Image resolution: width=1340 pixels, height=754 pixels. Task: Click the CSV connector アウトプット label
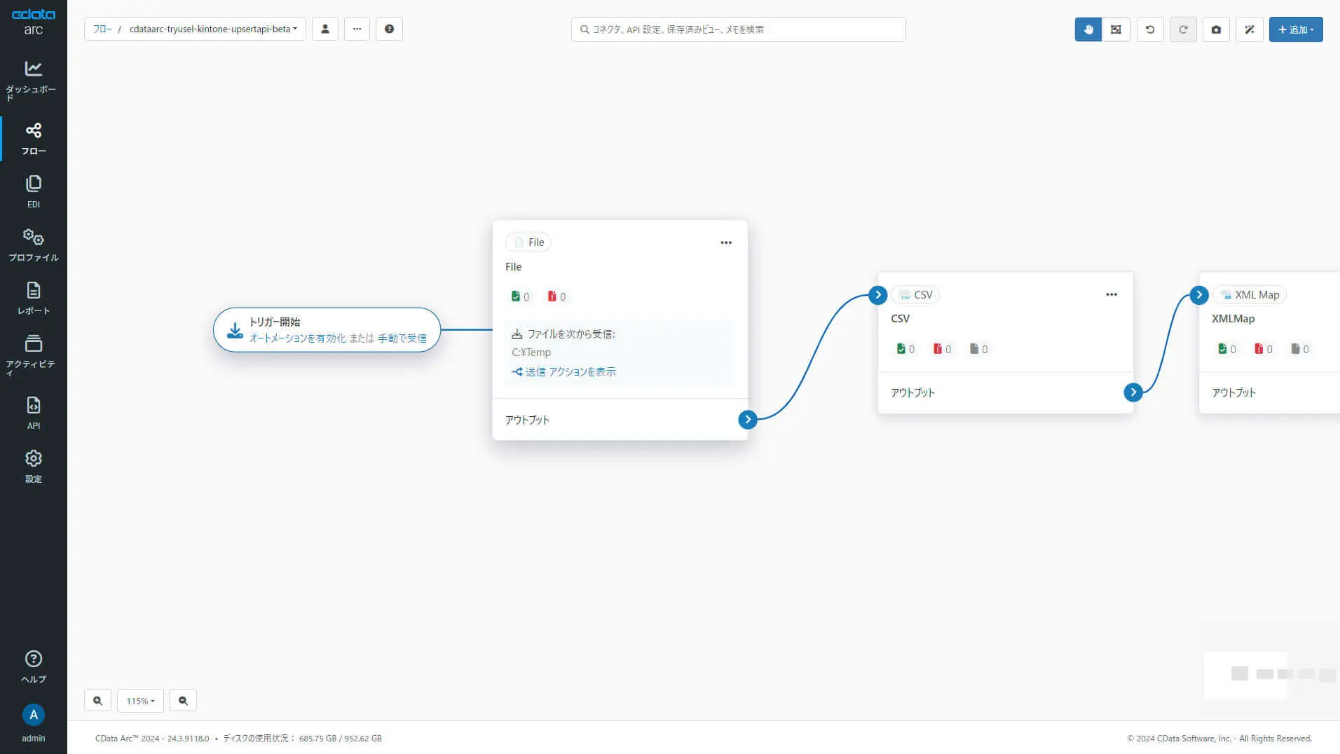912,392
